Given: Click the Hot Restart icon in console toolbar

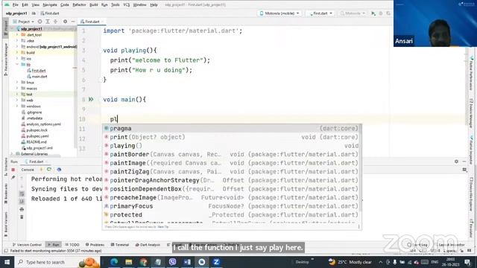Looking at the screenshot, I should (x=49, y=170).
